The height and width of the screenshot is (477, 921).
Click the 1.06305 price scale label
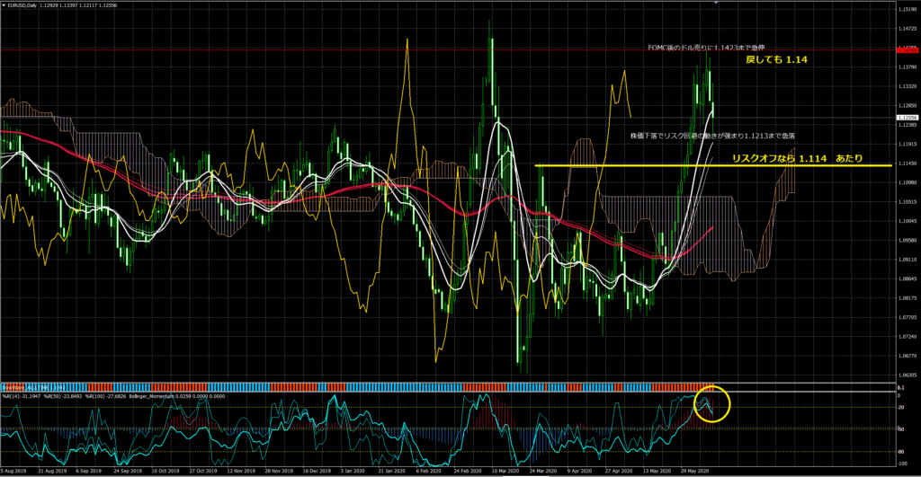tap(907, 375)
